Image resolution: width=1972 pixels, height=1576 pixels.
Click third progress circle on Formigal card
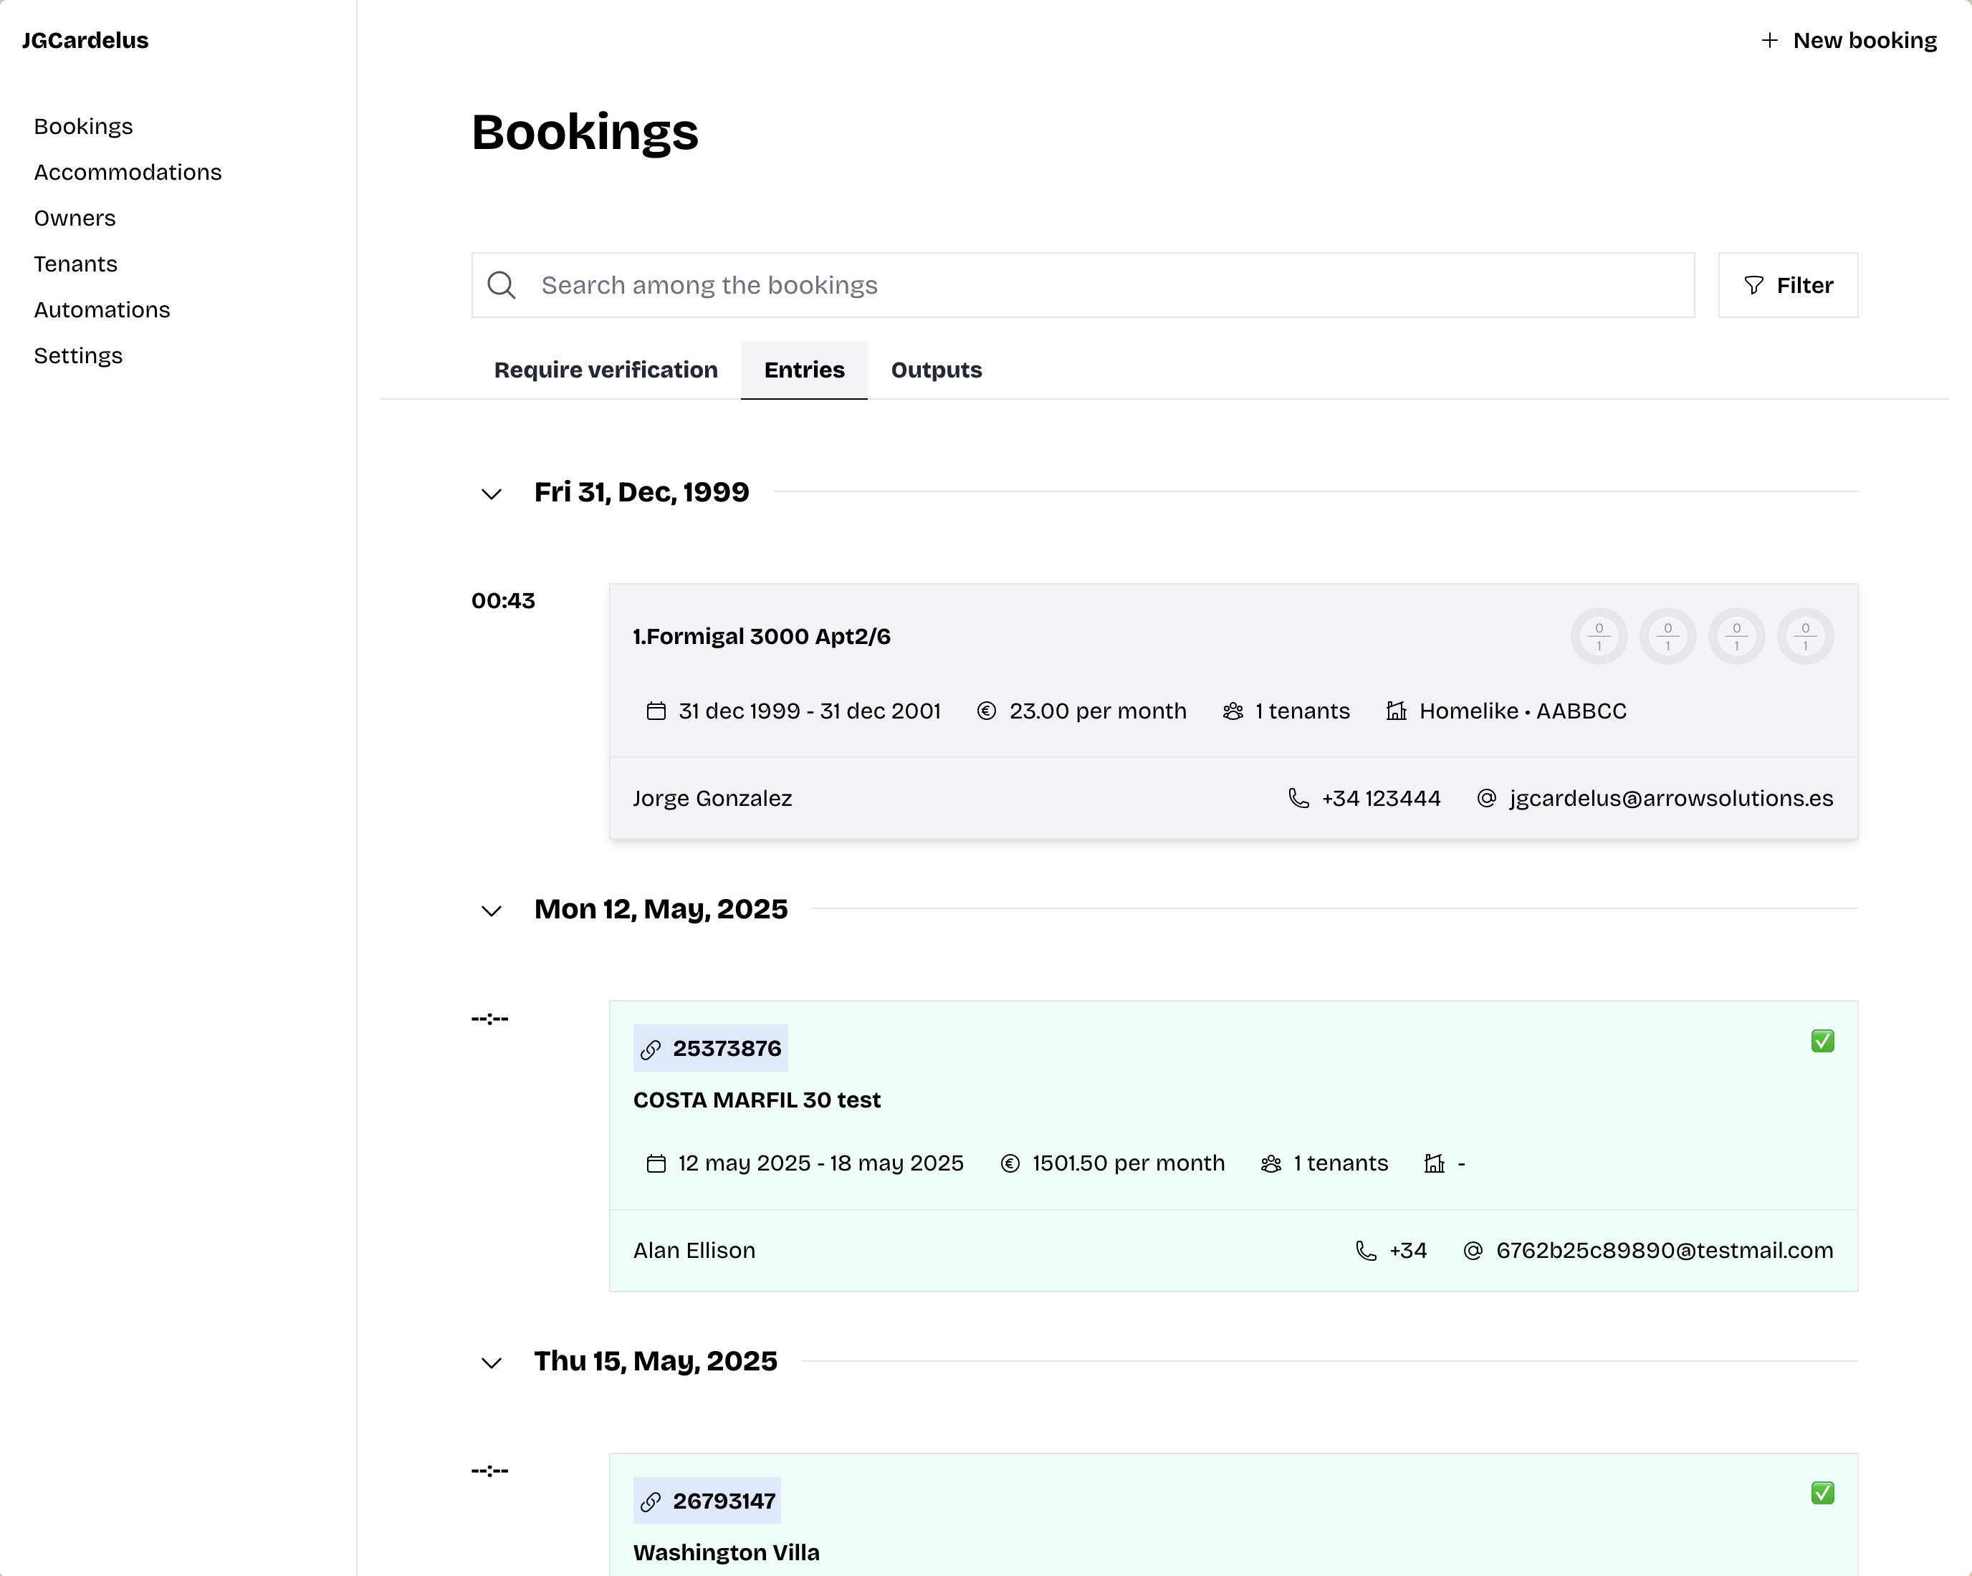(x=1736, y=636)
